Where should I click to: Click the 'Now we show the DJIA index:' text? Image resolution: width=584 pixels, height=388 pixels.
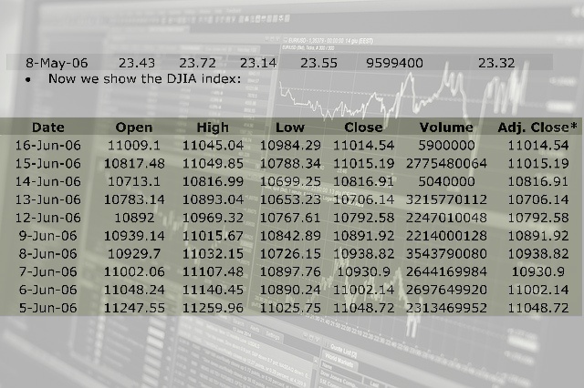144,79
